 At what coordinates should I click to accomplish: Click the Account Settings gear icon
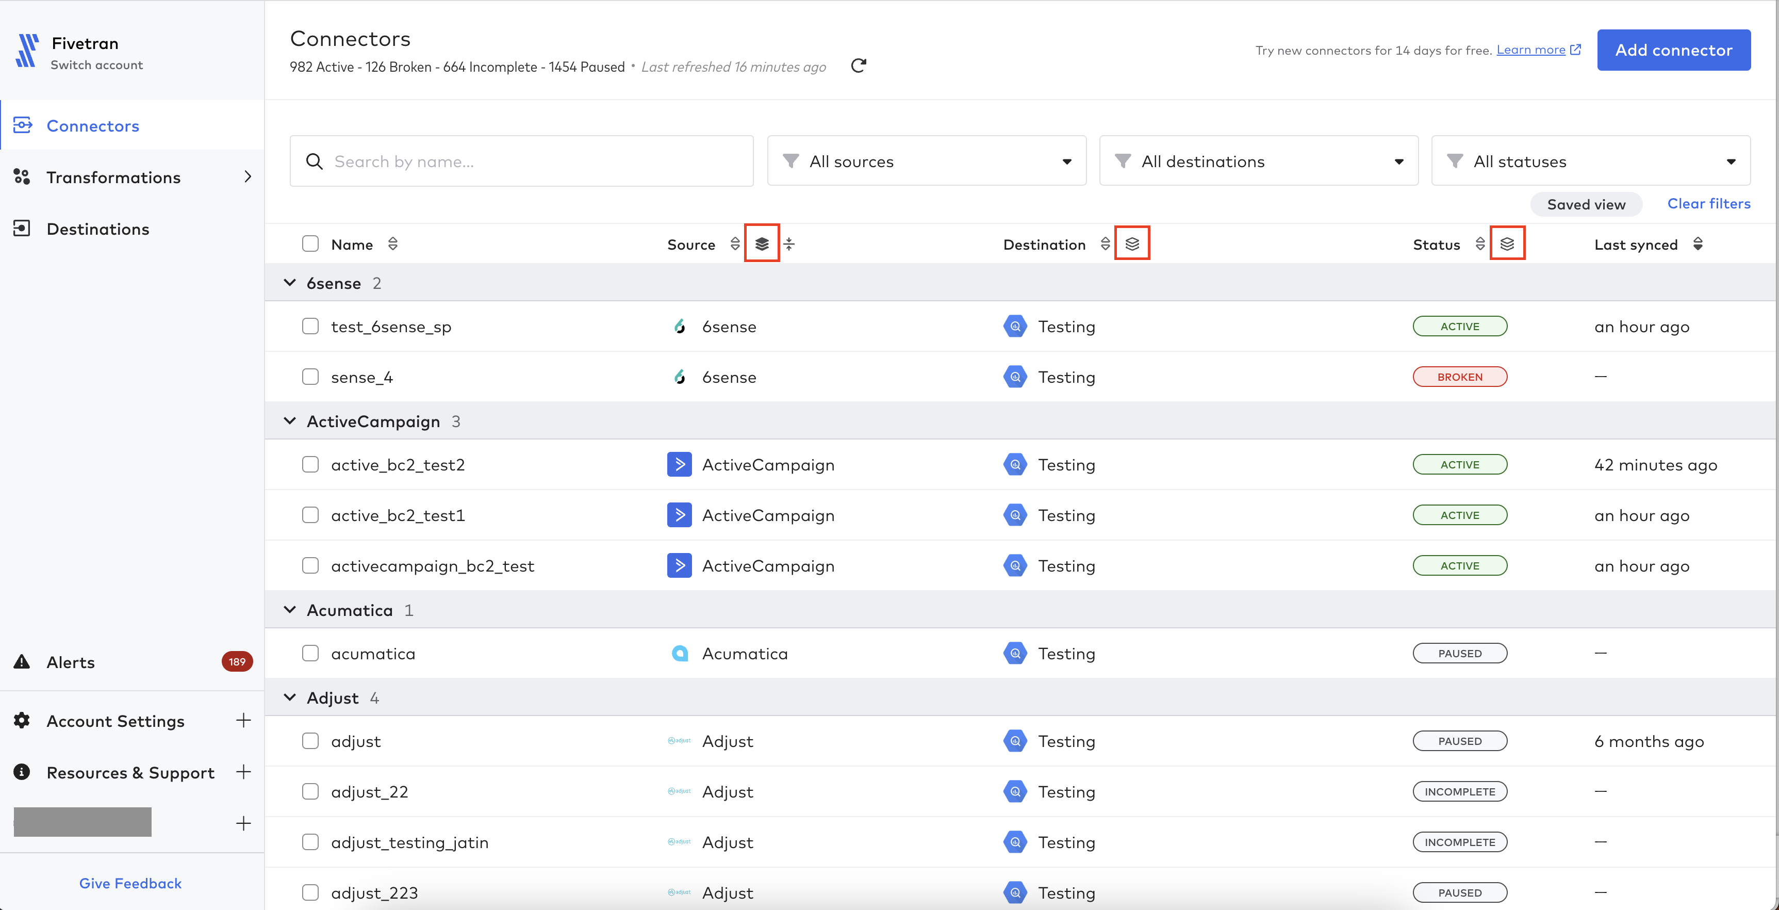(x=22, y=721)
